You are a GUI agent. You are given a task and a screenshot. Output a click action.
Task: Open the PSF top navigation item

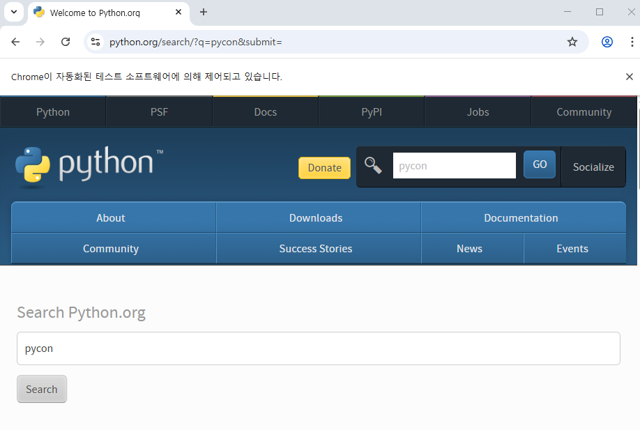click(159, 112)
